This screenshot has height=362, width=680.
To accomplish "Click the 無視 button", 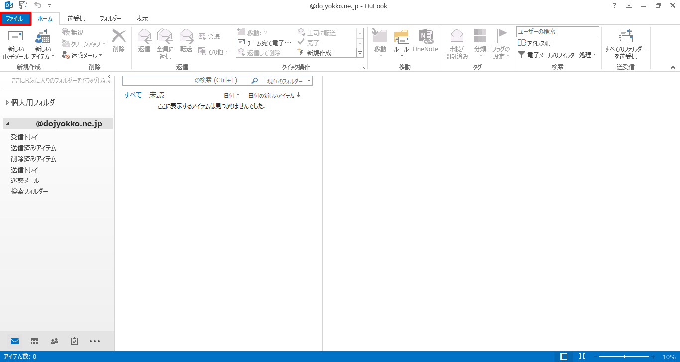I will point(73,32).
